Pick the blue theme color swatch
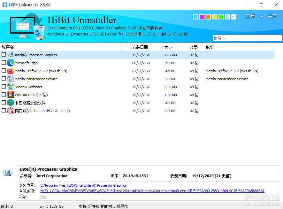The height and width of the screenshot is (209, 283). [x=195, y=17]
